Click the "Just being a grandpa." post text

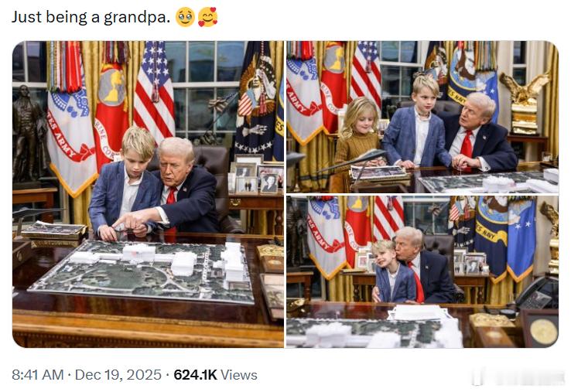coord(91,17)
